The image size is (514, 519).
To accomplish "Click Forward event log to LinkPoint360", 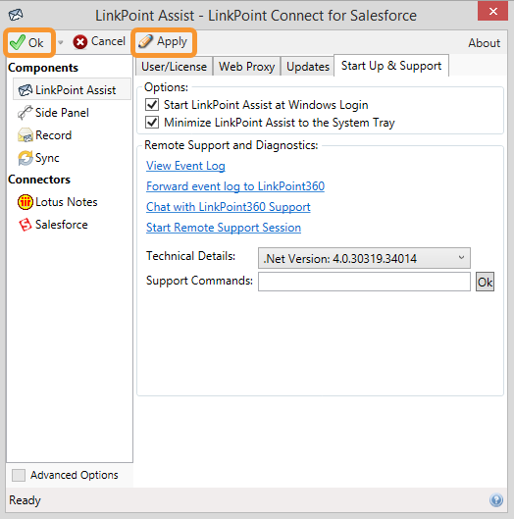I will 235,186.
